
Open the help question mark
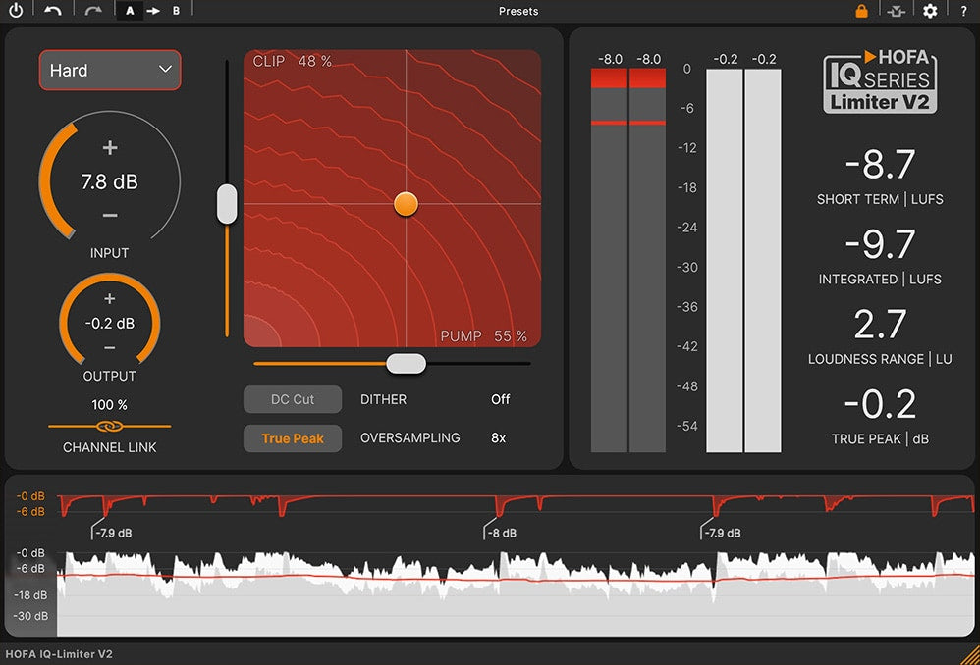[x=963, y=11]
